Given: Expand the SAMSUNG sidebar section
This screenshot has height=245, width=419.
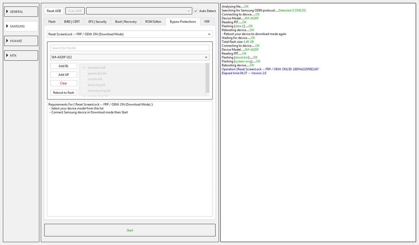Looking at the screenshot, I should (21, 26).
